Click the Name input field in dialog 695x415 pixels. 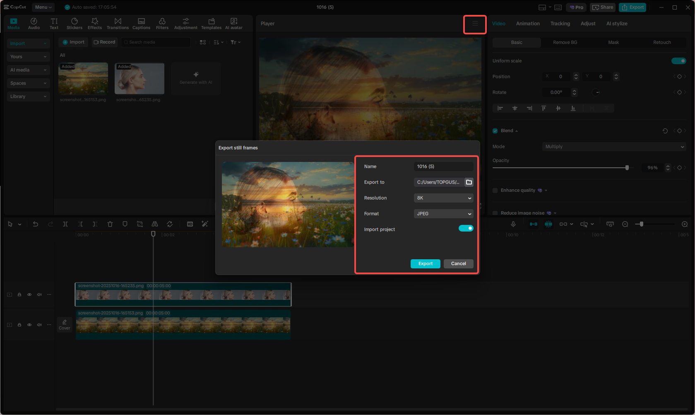click(x=443, y=166)
